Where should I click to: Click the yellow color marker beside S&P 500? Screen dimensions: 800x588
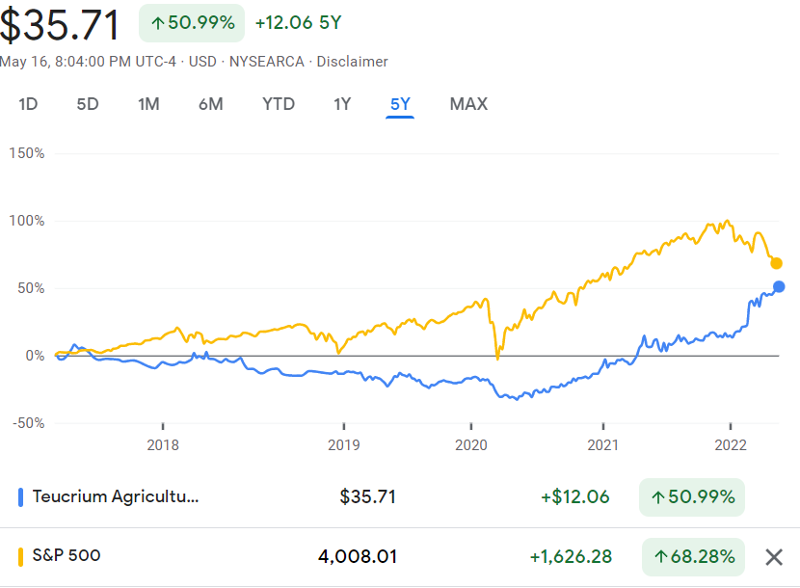coord(20,556)
